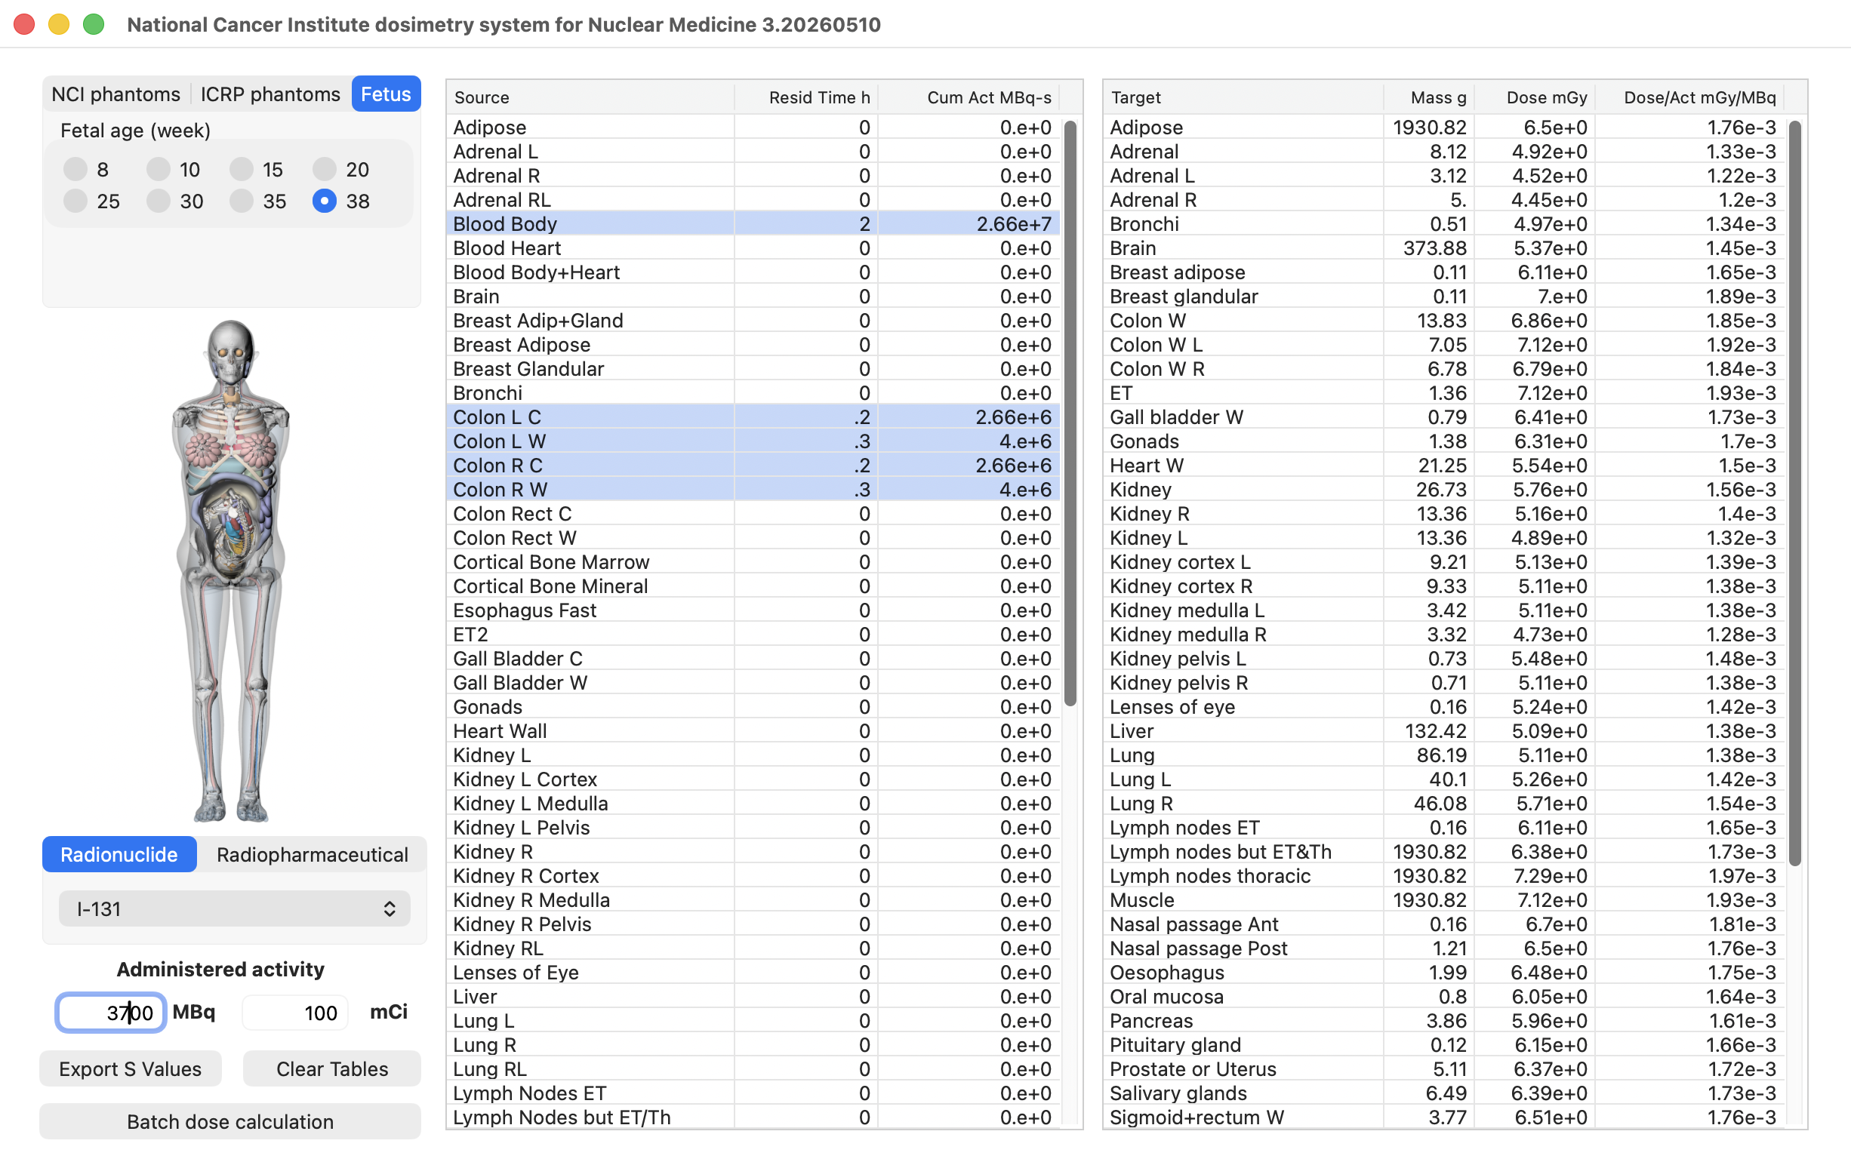This screenshot has height=1162, width=1851.
Task: Click the Resid Time h column header
Action: [x=805, y=97]
